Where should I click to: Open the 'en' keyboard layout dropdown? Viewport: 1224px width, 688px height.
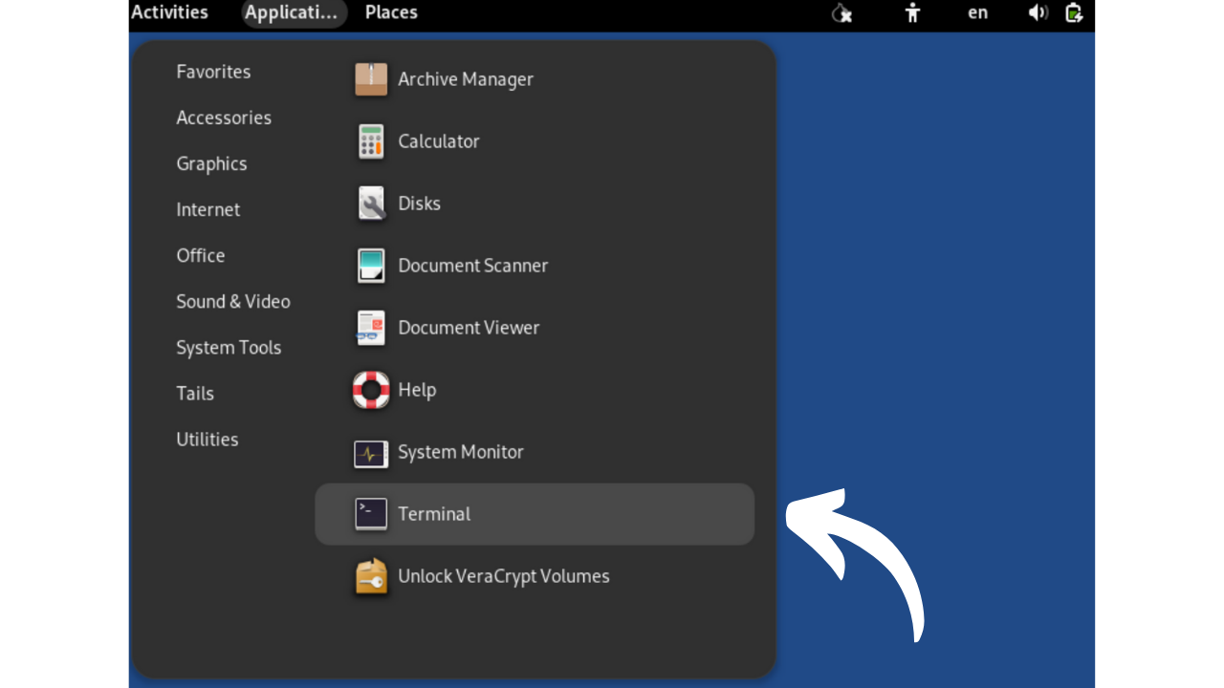pyautogui.click(x=977, y=12)
